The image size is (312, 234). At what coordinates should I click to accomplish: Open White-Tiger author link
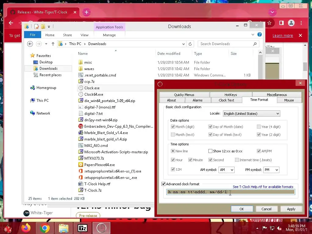pyautogui.click(x=42, y=213)
